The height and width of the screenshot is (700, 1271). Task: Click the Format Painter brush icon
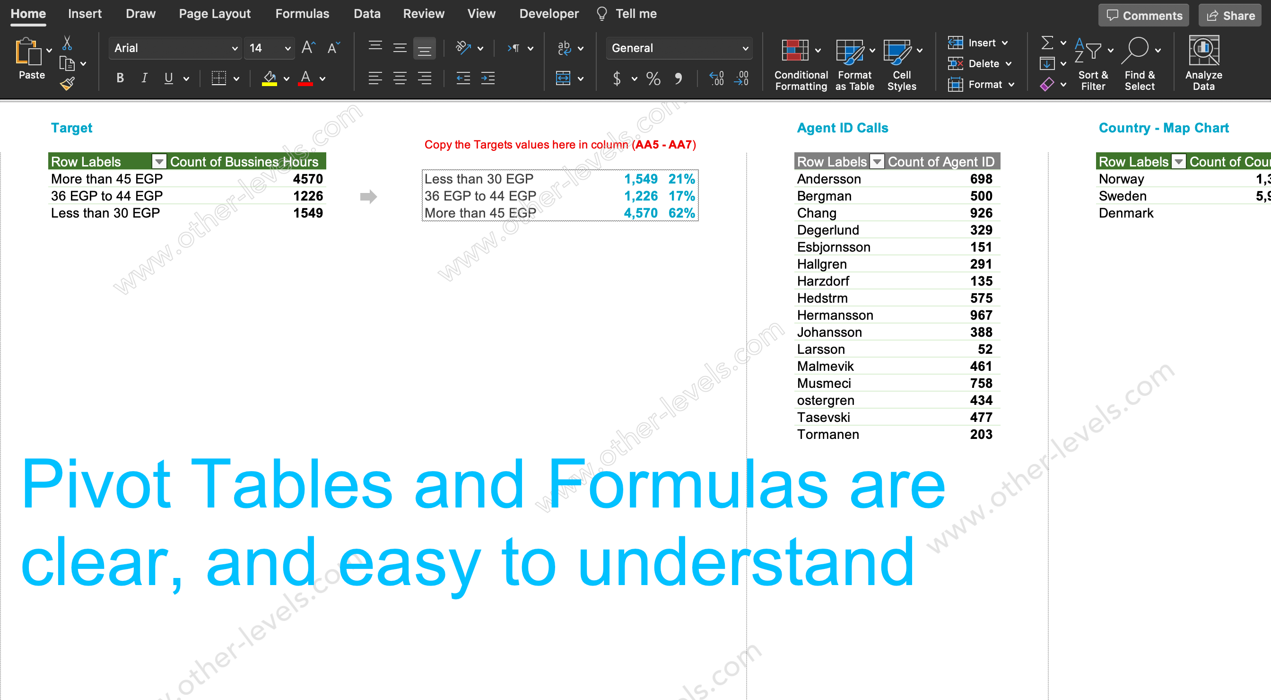click(67, 83)
